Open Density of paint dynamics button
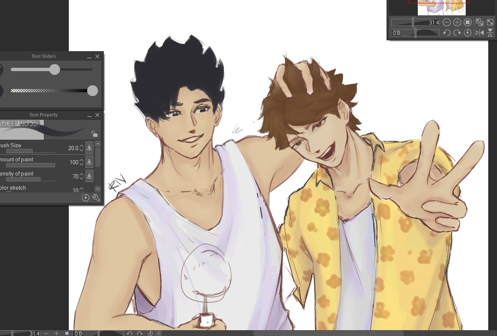Image resolution: width=497 pixels, height=336 pixels. coord(89,176)
